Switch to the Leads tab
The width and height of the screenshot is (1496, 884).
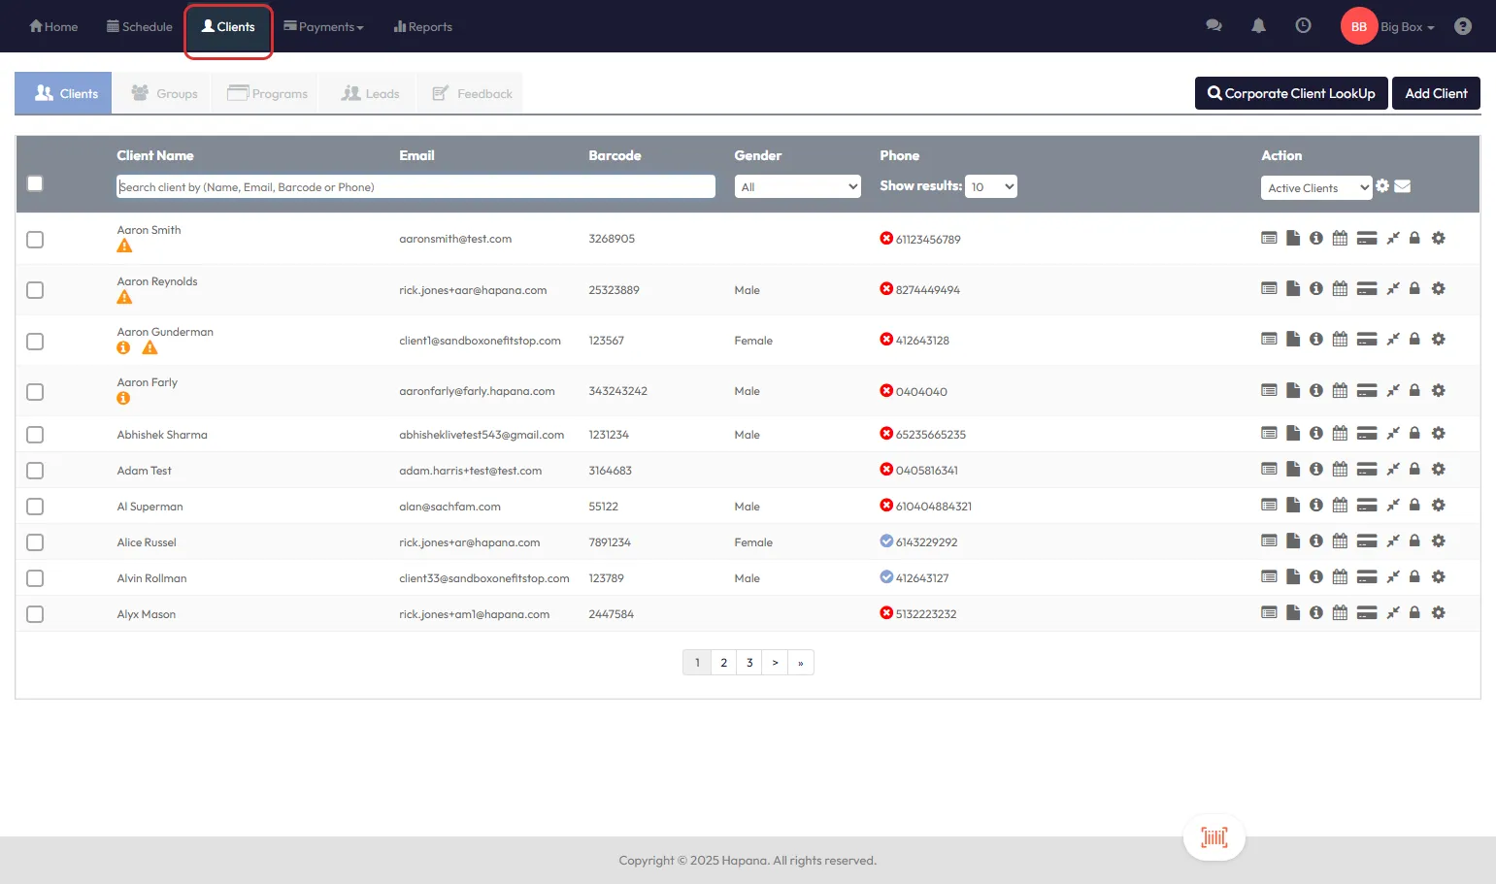pyautogui.click(x=370, y=94)
